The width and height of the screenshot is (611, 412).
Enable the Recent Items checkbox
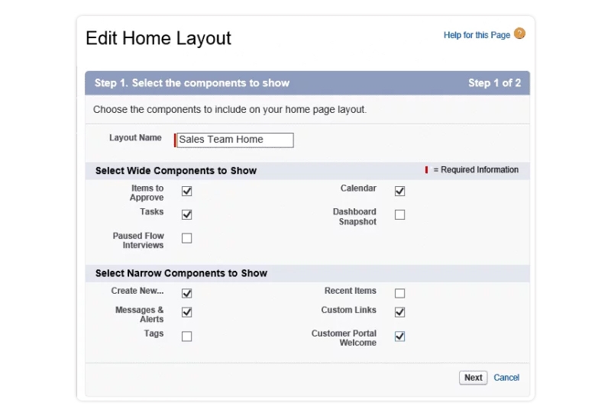pos(399,293)
